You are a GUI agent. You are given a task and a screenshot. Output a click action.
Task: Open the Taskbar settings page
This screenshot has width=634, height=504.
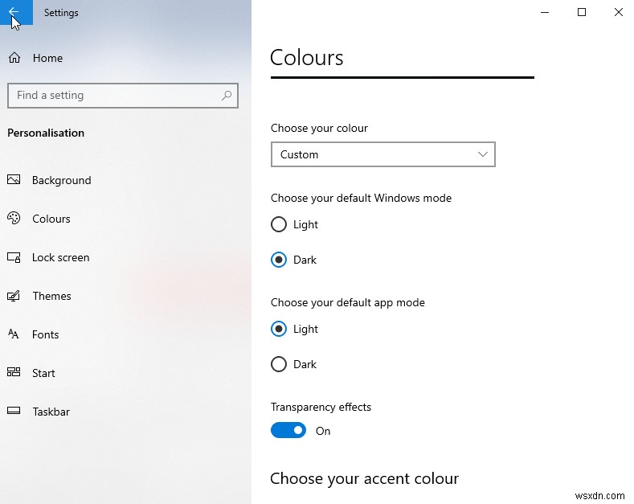click(51, 412)
